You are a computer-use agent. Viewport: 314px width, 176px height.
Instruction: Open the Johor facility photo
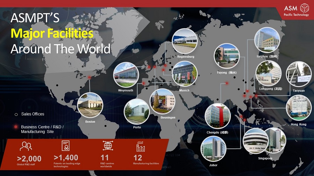tap(213, 149)
